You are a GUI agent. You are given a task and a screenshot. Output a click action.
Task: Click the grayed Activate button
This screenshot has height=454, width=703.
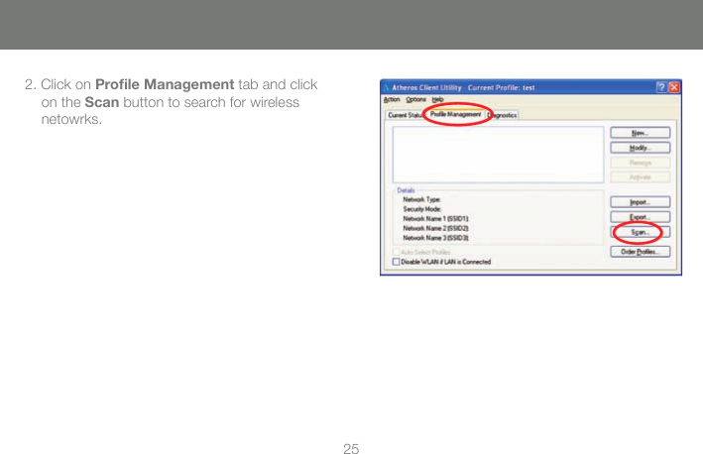click(640, 177)
